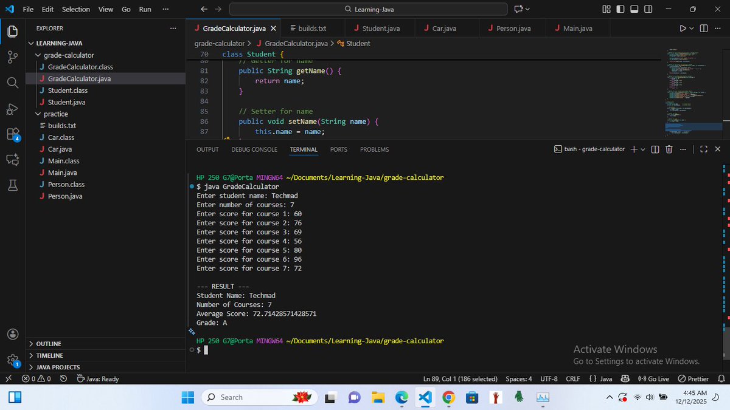Image resolution: width=730 pixels, height=410 pixels.
Task: Open the Go menu
Action: click(x=126, y=9)
